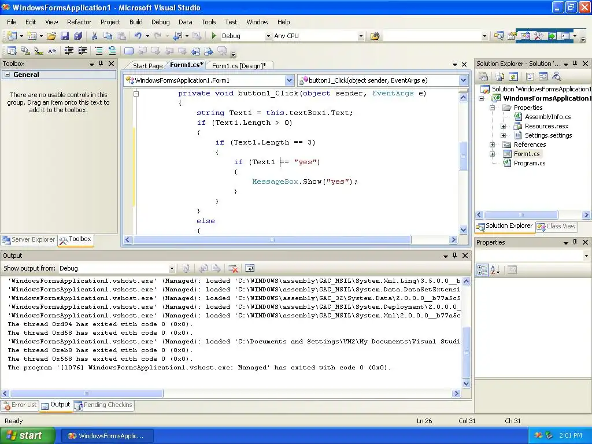This screenshot has height=444, width=592.
Task: Comment out the selected lines icon
Action: [x=98, y=51]
